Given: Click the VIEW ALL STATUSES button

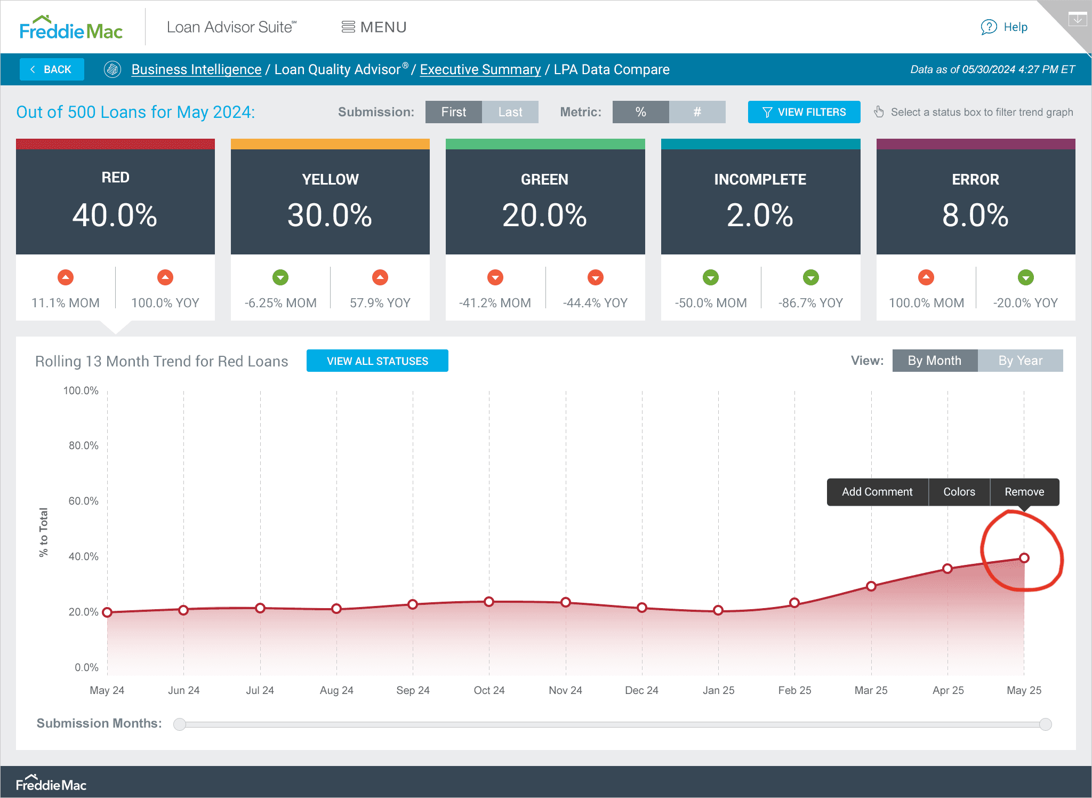Looking at the screenshot, I should click(377, 361).
